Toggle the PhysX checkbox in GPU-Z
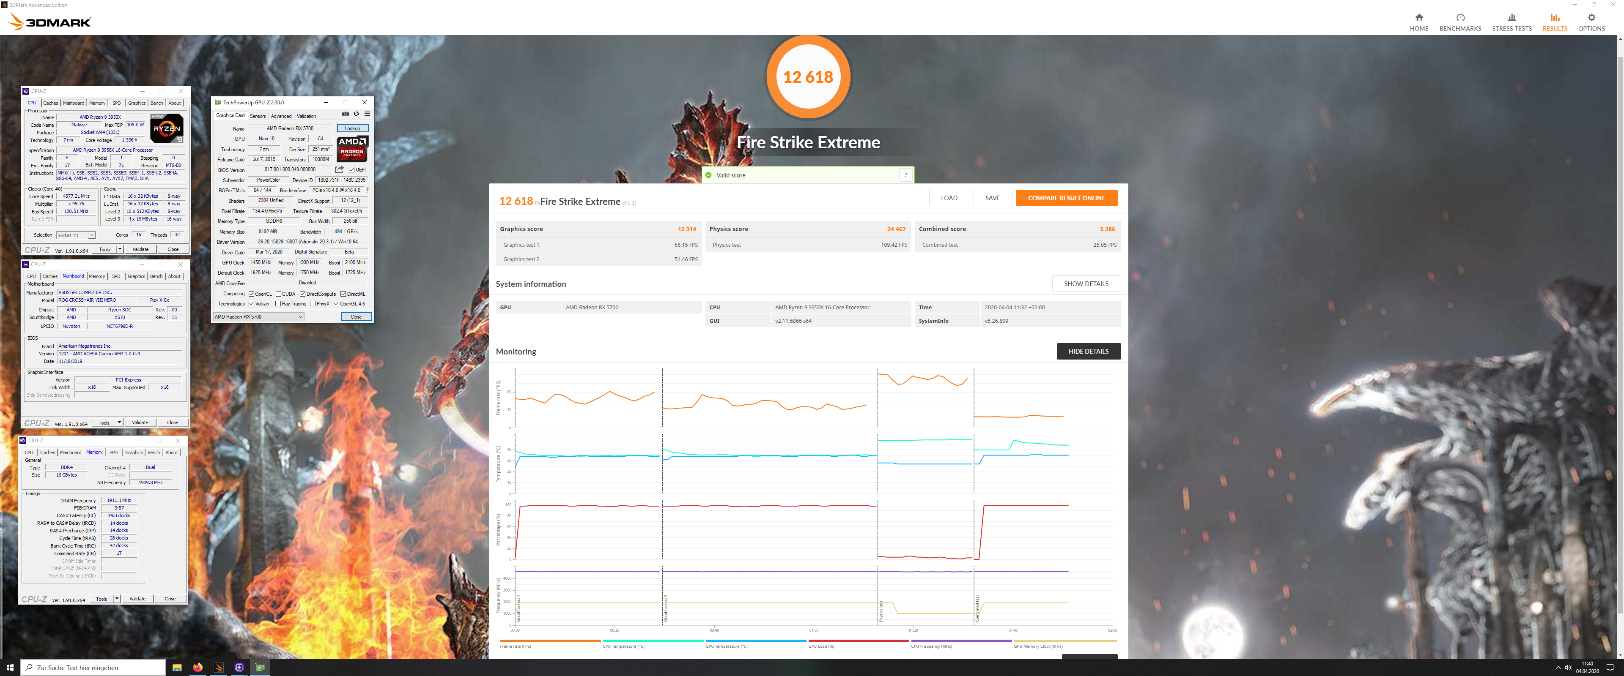 [x=313, y=304]
